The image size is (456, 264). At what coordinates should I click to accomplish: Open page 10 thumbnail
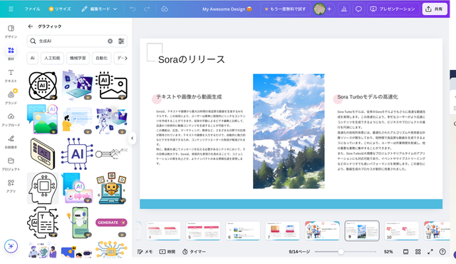click(402, 230)
